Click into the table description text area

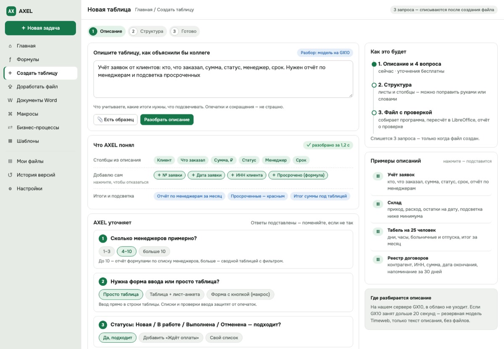coord(223,79)
